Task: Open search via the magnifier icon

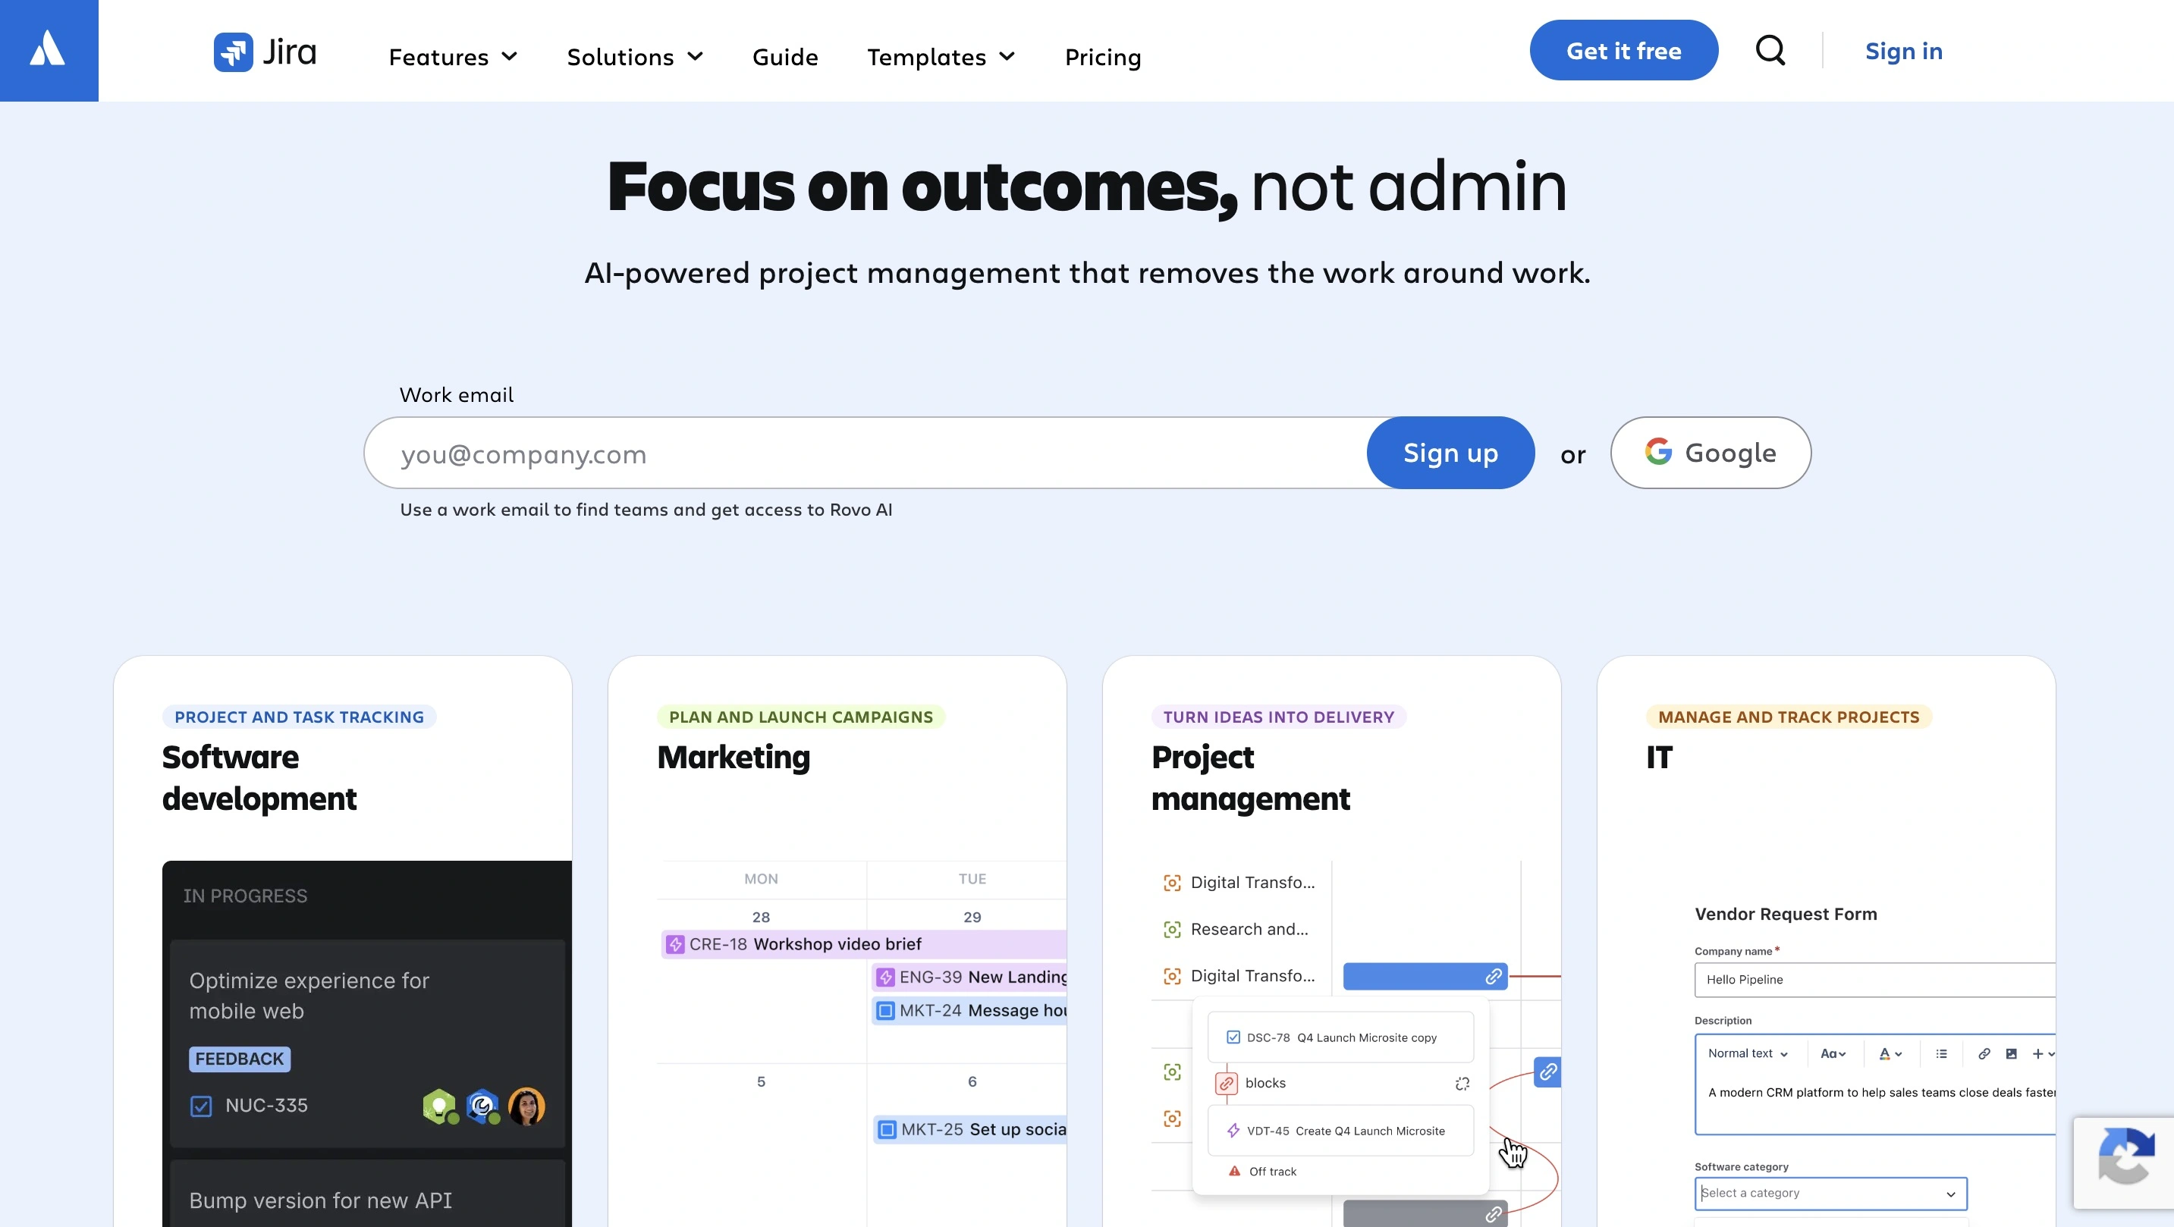Action: point(1770,50)
